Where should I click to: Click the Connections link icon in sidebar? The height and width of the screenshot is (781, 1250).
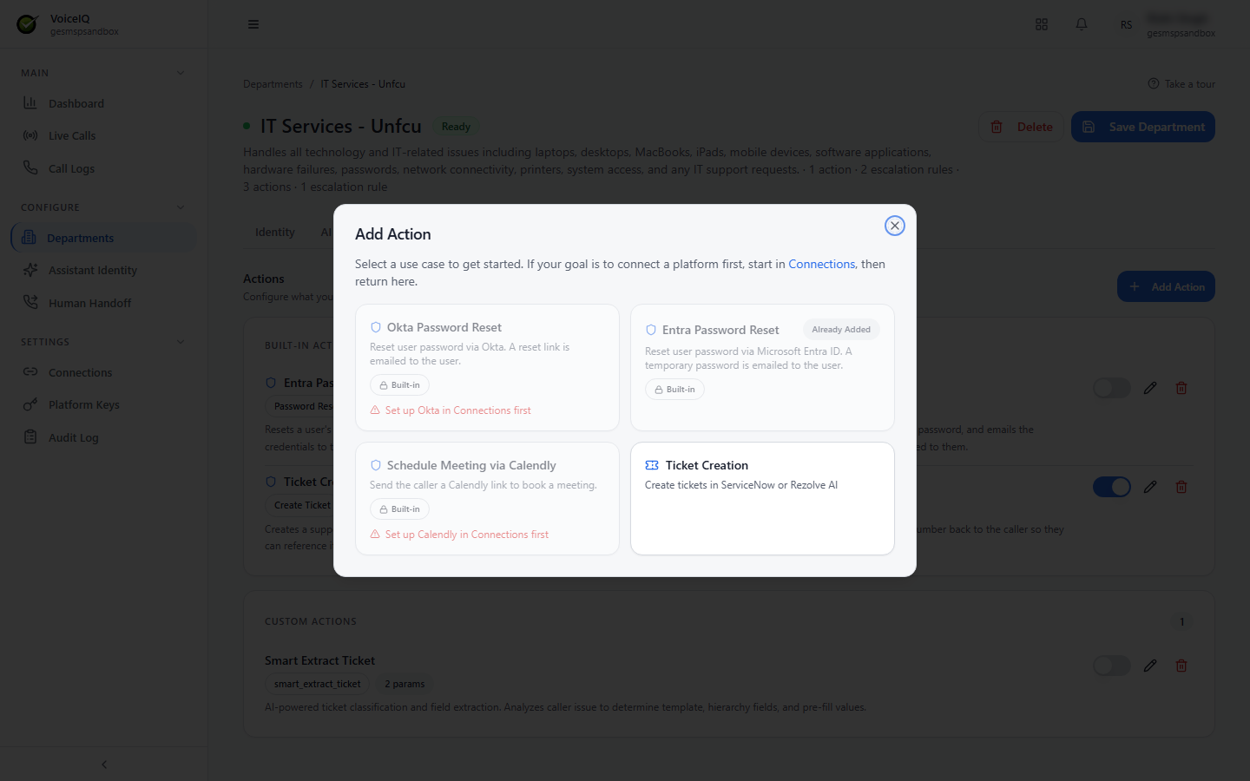30,372
